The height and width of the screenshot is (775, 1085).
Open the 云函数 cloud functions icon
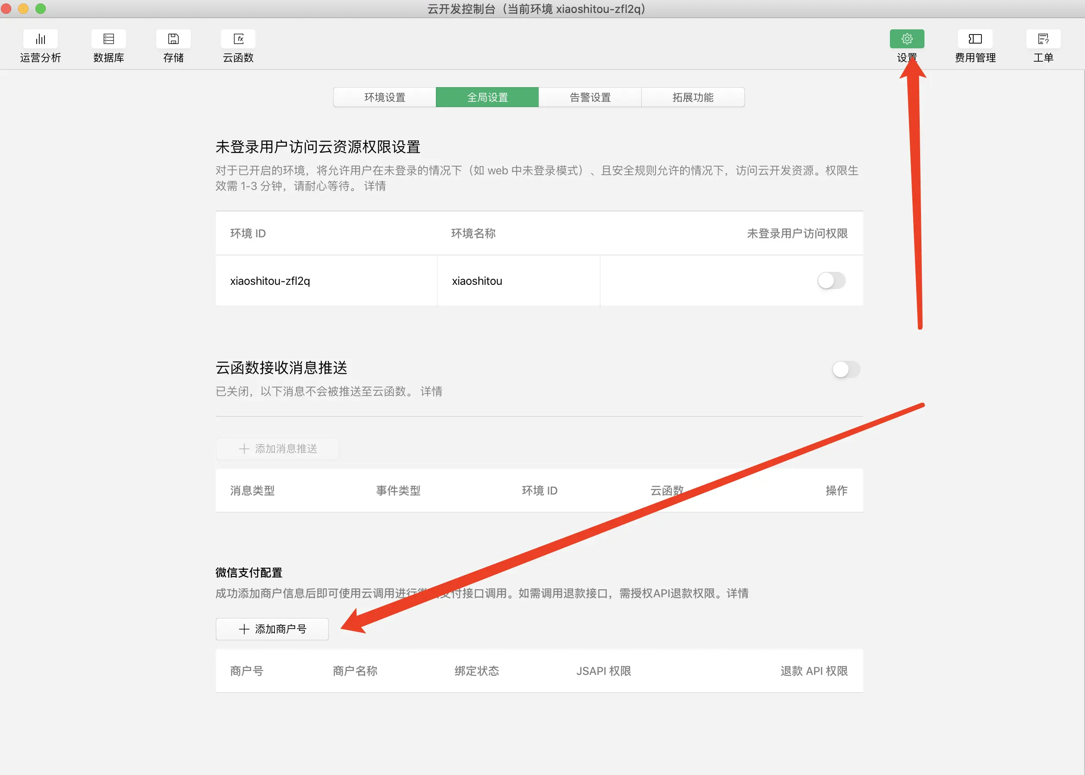[238, 39]
